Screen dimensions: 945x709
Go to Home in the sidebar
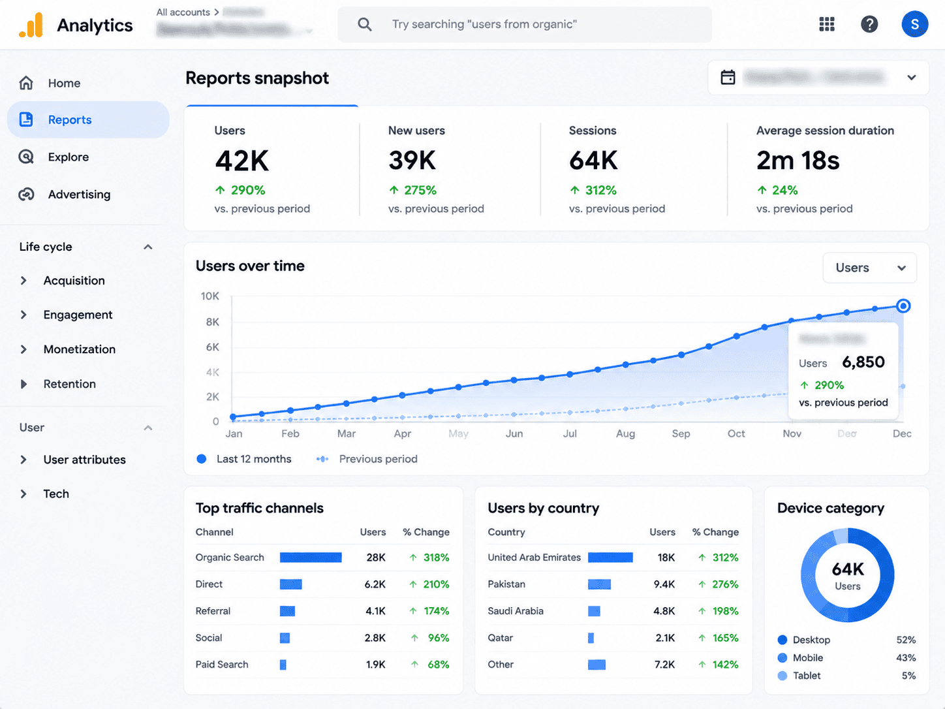(x=64, y=83)
